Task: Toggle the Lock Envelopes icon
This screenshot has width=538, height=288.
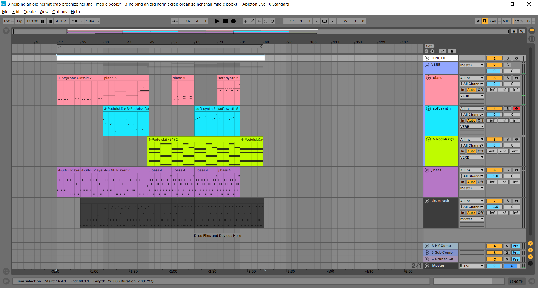Action: point(452,51)
